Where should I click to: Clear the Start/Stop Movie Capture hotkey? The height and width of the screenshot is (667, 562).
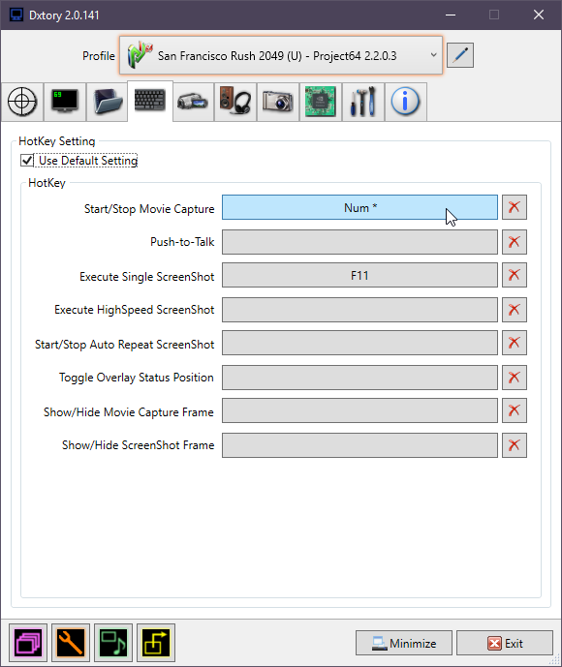pos(515,207)
